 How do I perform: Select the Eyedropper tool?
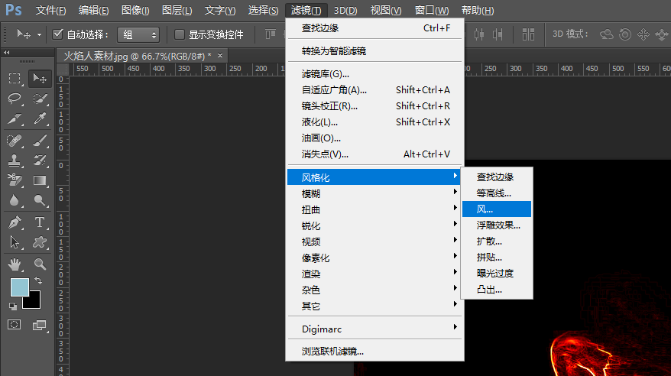click(x=40, y=118)
